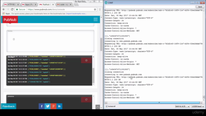Open the Chrome three-dot menu
Viewport: 206px width, 116px height.
100,9
